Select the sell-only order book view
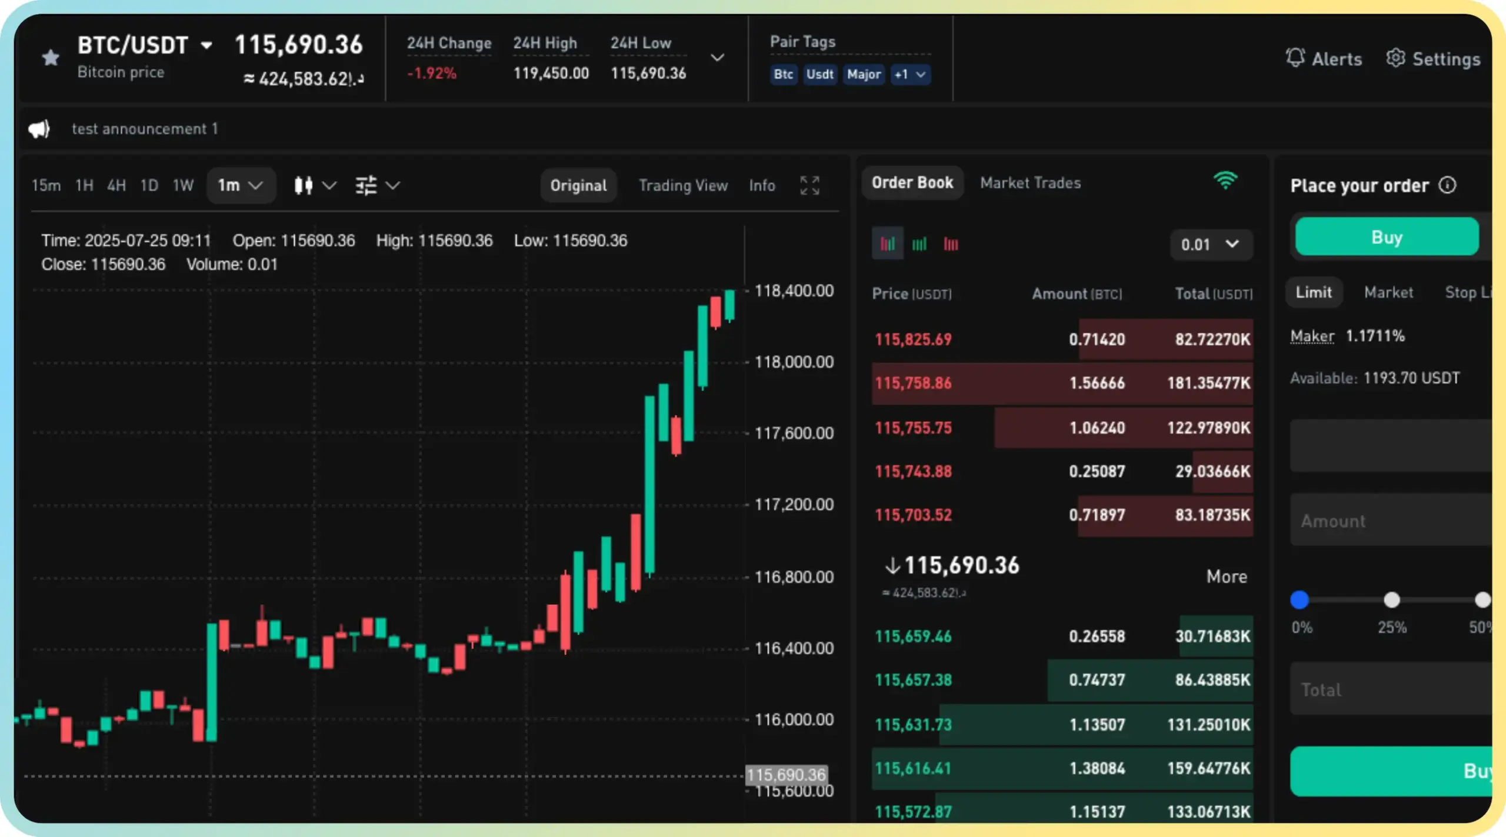1506x837 pixels. pos(951,243)
